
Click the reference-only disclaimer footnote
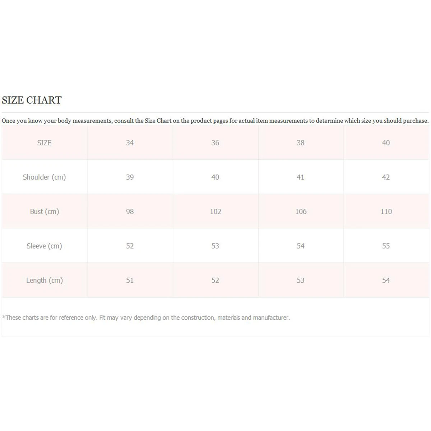(x=146, y=318)
